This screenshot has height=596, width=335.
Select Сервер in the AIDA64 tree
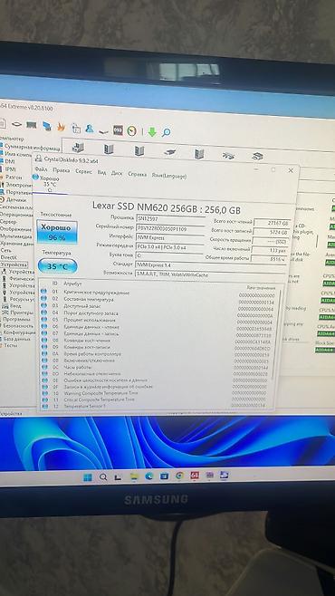(x=8, y=222)
